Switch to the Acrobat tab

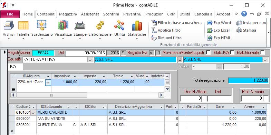[x=223, y=14]
